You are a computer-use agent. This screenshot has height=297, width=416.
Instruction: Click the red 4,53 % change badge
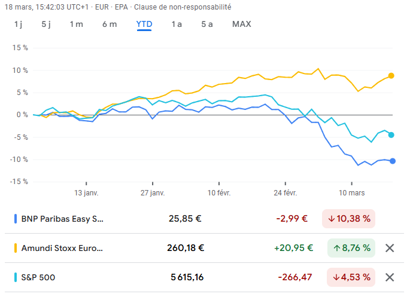pyautogui.click(x=351, y=277)
